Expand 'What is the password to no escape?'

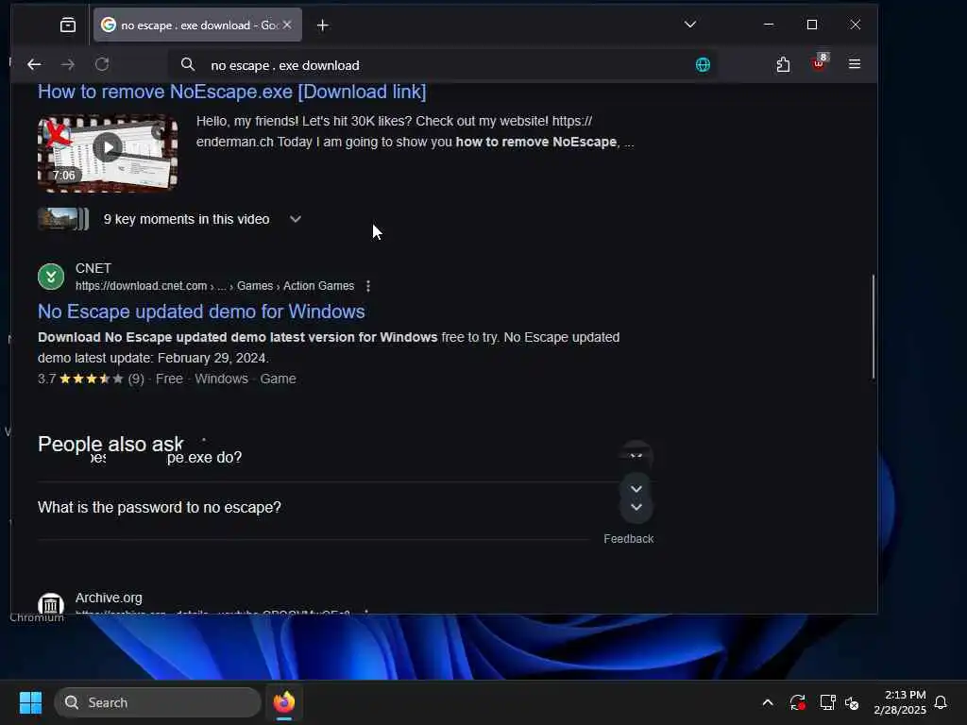[x=346, y=507]
